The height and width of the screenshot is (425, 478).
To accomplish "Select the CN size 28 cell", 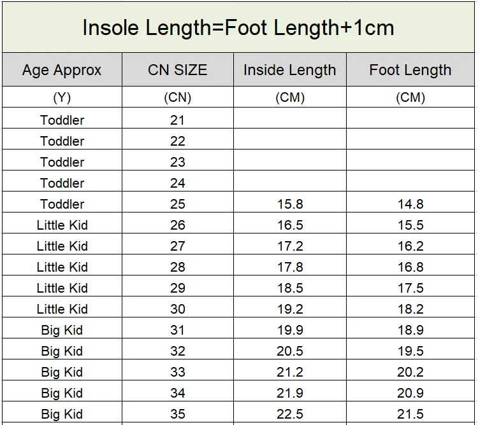I will (x=178, y=267).
